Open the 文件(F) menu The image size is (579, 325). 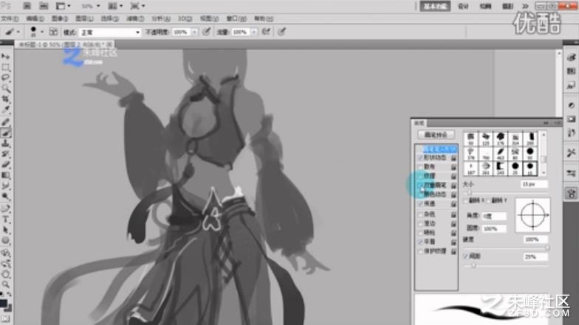10,18
